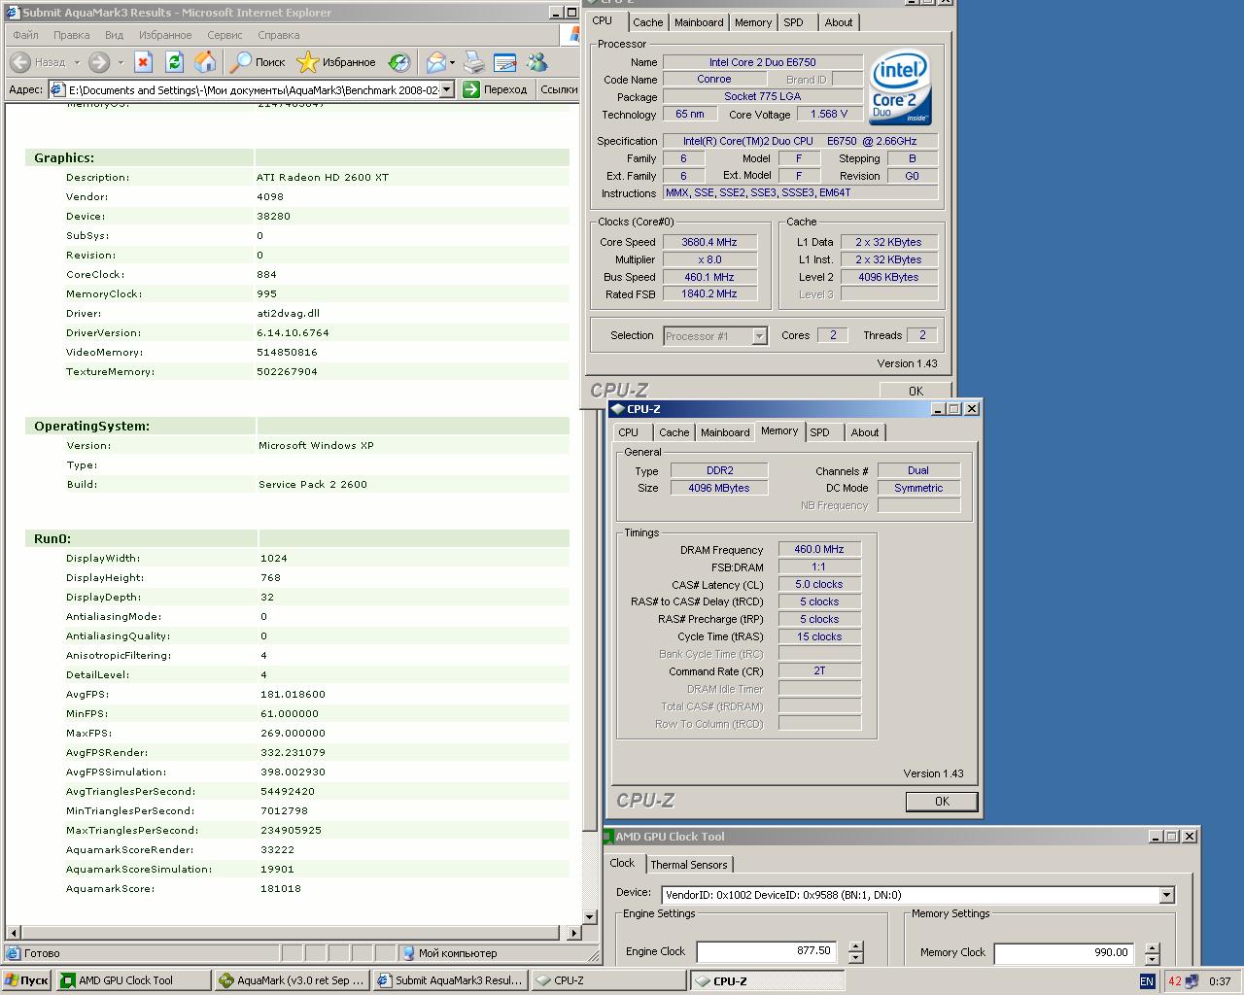
Task: Expand the Processor #1 selection dropdown
Action: (760, 336)
